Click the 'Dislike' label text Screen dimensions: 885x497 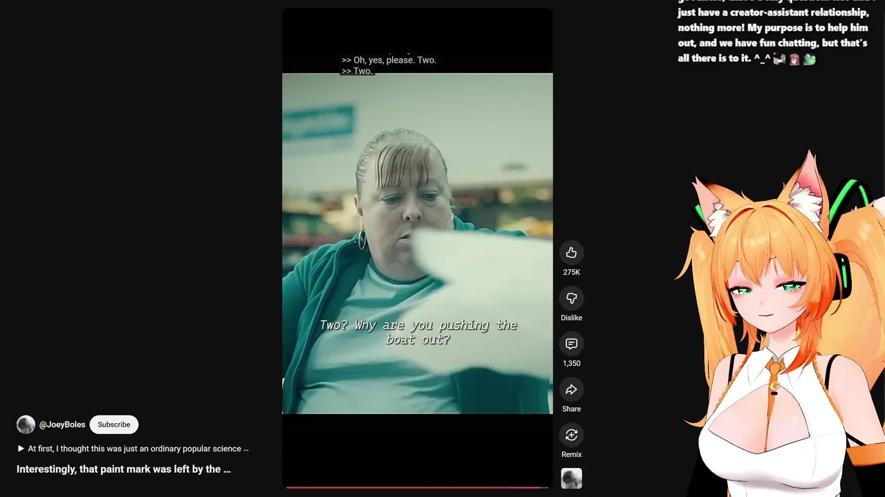(571, 318)
